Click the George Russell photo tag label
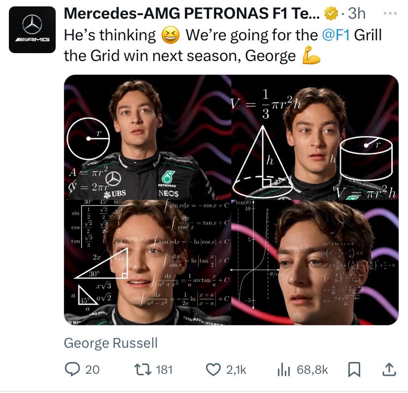The height and width of the screenshot is (393, 408). (111, 343)
